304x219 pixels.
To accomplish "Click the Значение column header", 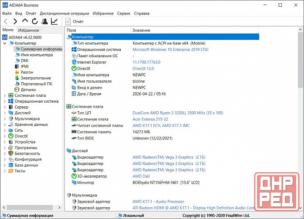I will click(x=195, y=30).
